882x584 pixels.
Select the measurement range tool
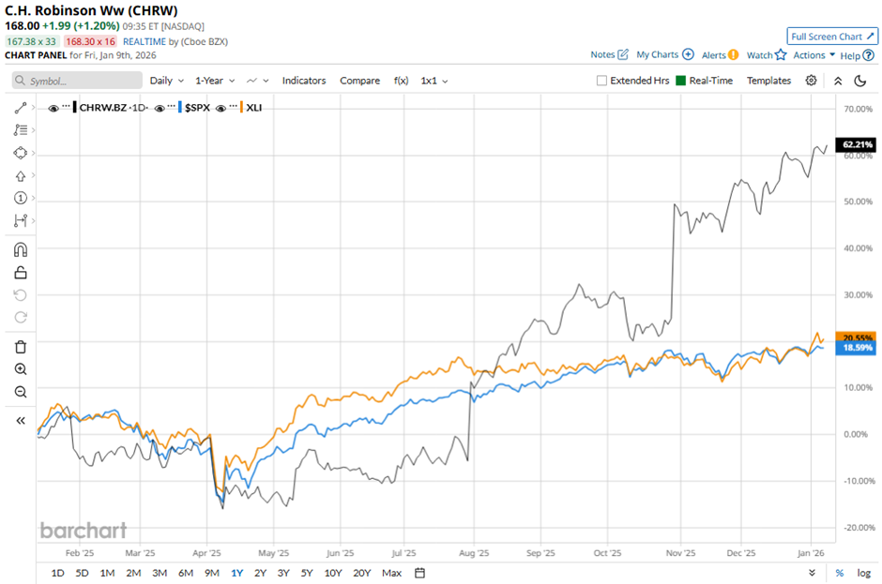click(x=21, y=220)
